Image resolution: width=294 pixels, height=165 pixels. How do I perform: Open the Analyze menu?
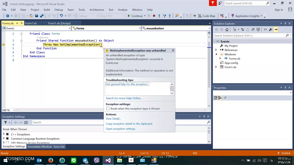(x=123, y=10)
